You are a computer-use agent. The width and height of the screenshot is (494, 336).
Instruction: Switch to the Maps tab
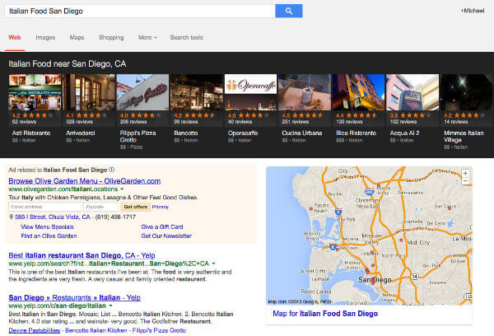(x=77, y=37)
